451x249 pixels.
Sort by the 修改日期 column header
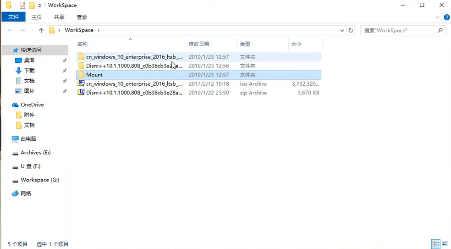tap(199, 44)
